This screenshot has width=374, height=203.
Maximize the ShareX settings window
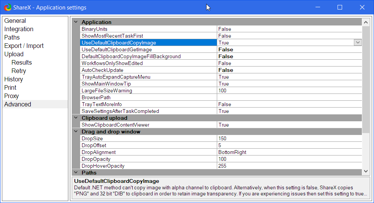pyautogui.click(x=340, y=7)
